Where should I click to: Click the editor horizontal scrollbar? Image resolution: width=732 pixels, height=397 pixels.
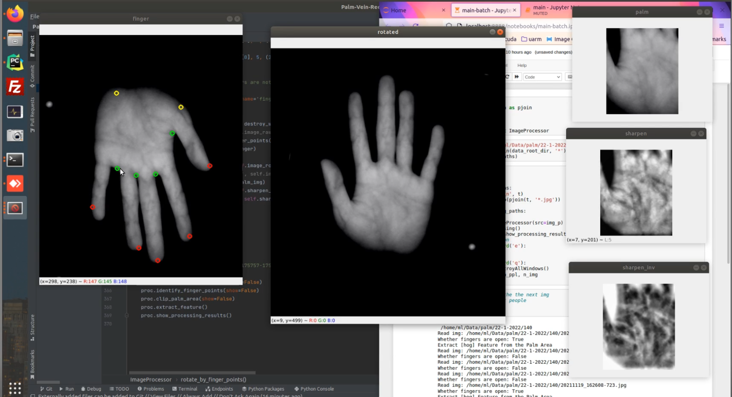pos(192,373)
